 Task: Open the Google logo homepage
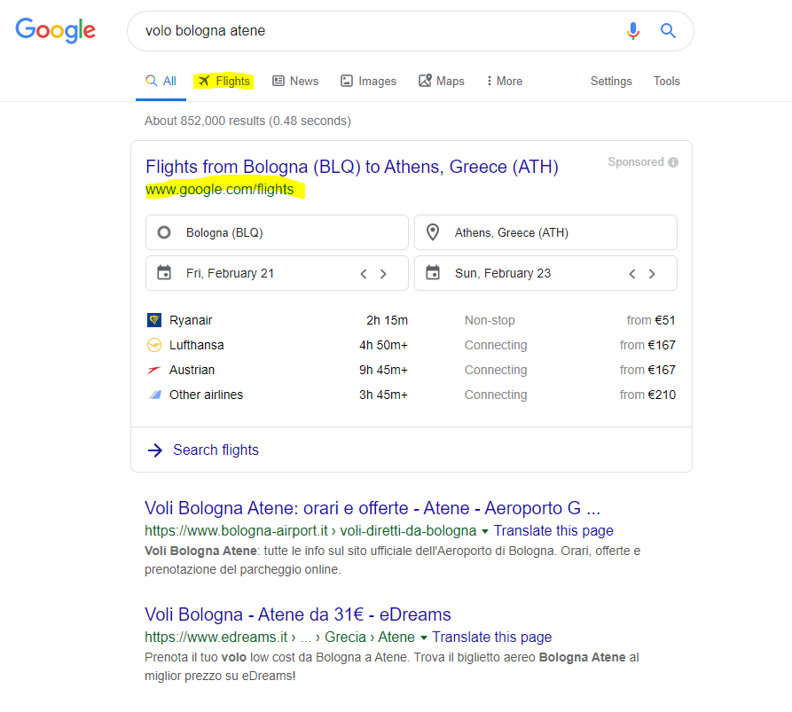coord(55,31)
